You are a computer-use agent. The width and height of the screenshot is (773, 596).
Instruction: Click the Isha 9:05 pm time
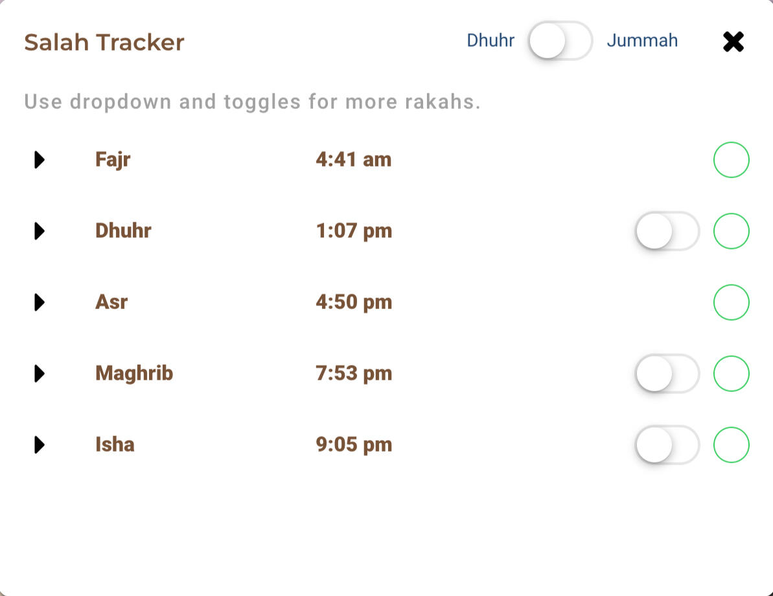tap(354, 445)
